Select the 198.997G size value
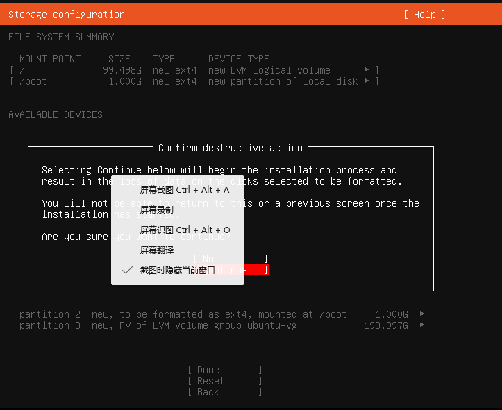The height and width of the screenshot is (410, 502). tap(386, 325)
